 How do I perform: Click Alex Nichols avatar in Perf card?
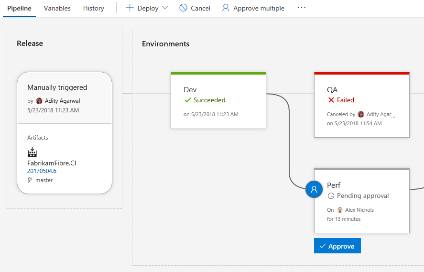340,210
